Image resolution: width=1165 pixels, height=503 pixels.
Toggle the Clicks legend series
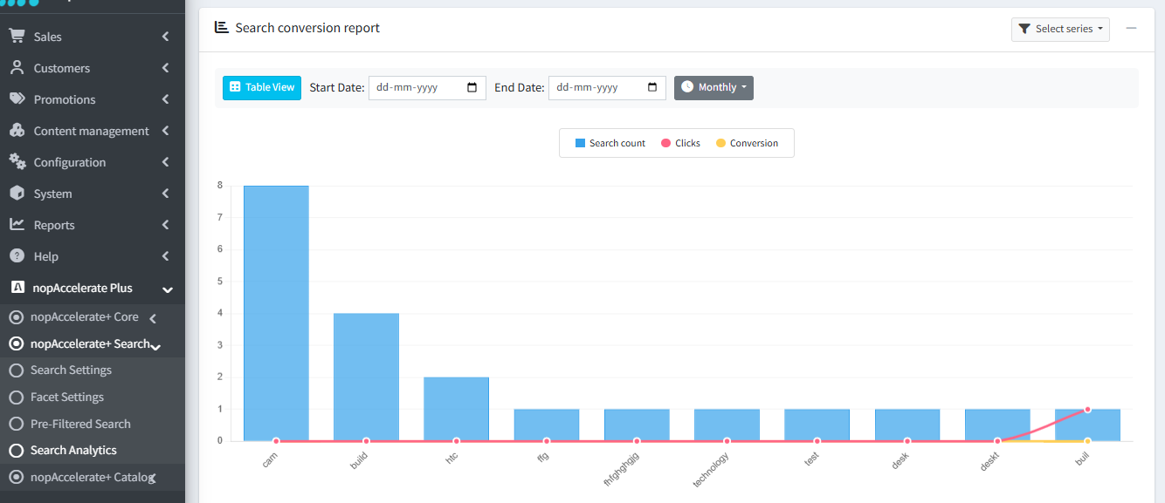[680, 143]
